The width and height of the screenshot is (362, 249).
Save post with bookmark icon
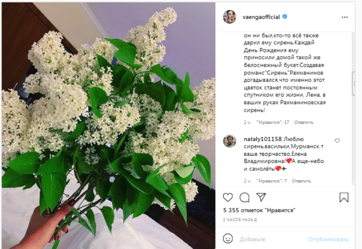[x=344, y=198]
